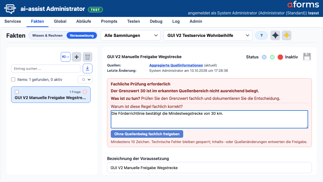
Task: Click the Bezeichnung der Voraussetzung input field
Action: coord(209,168)
